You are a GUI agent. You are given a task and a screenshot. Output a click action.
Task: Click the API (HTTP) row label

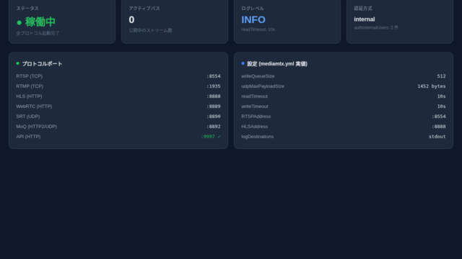pyautogui.click(x=28, y=137)
